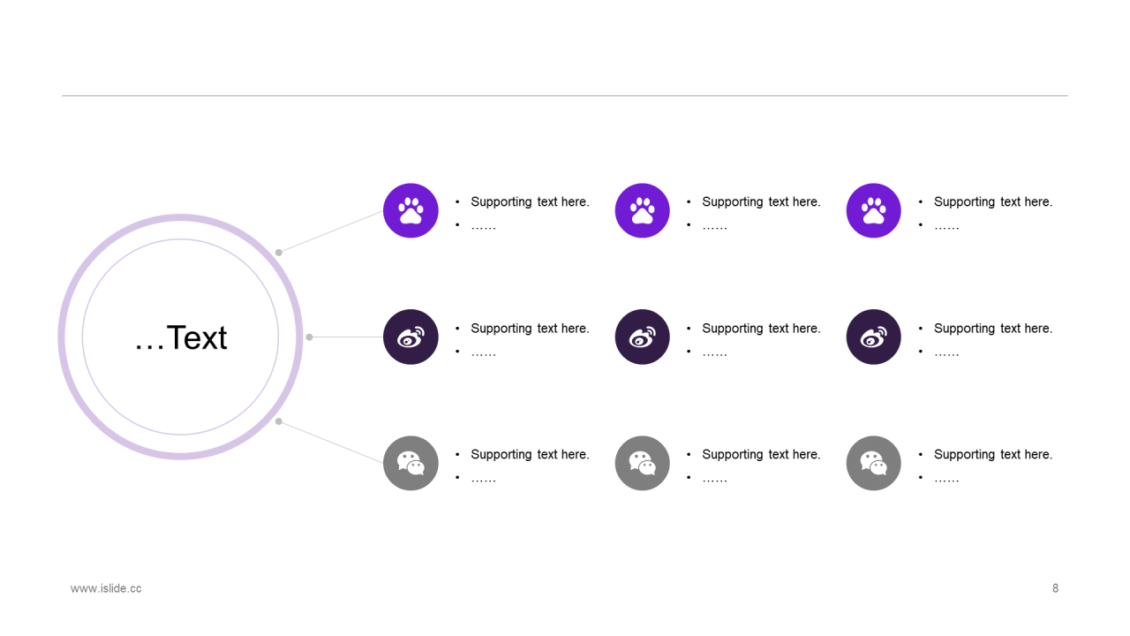Open the www.islide.cc footer link
Screen dimensions: 1130x636
(106, 588)
